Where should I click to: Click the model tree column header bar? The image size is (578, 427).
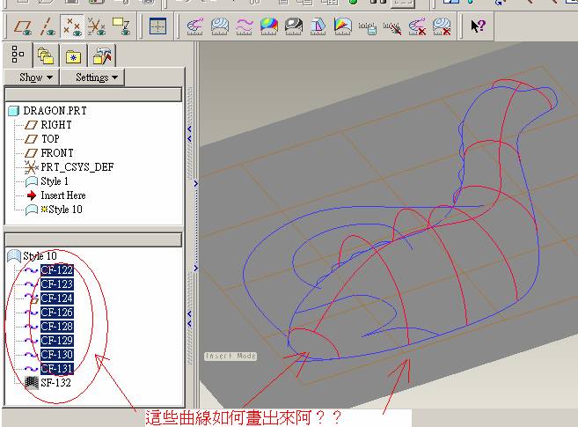coord(93,94)
